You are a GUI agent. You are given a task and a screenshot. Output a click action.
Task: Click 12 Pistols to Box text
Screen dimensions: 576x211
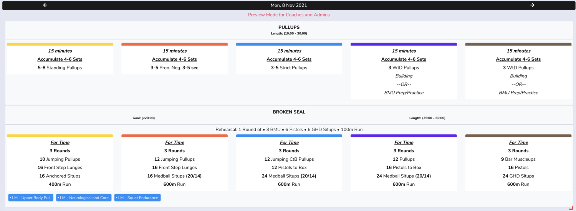[x=289, y=168]
